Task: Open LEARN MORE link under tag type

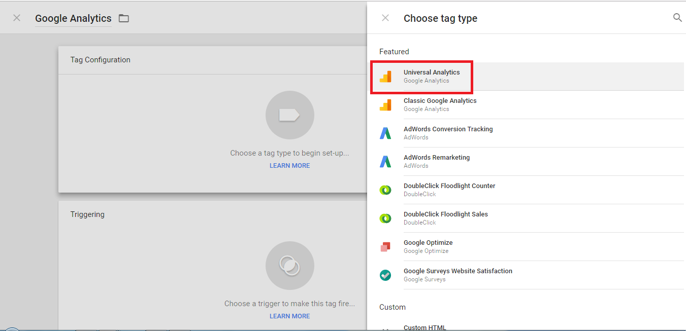Action: click(290, 166)
